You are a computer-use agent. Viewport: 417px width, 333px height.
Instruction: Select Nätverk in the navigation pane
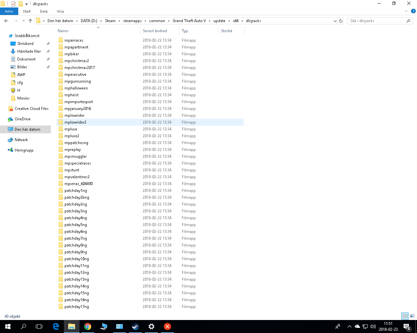point(21,140)
